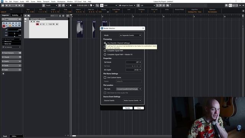Open the File Path dropdown arrow

(x=140, y=89)
